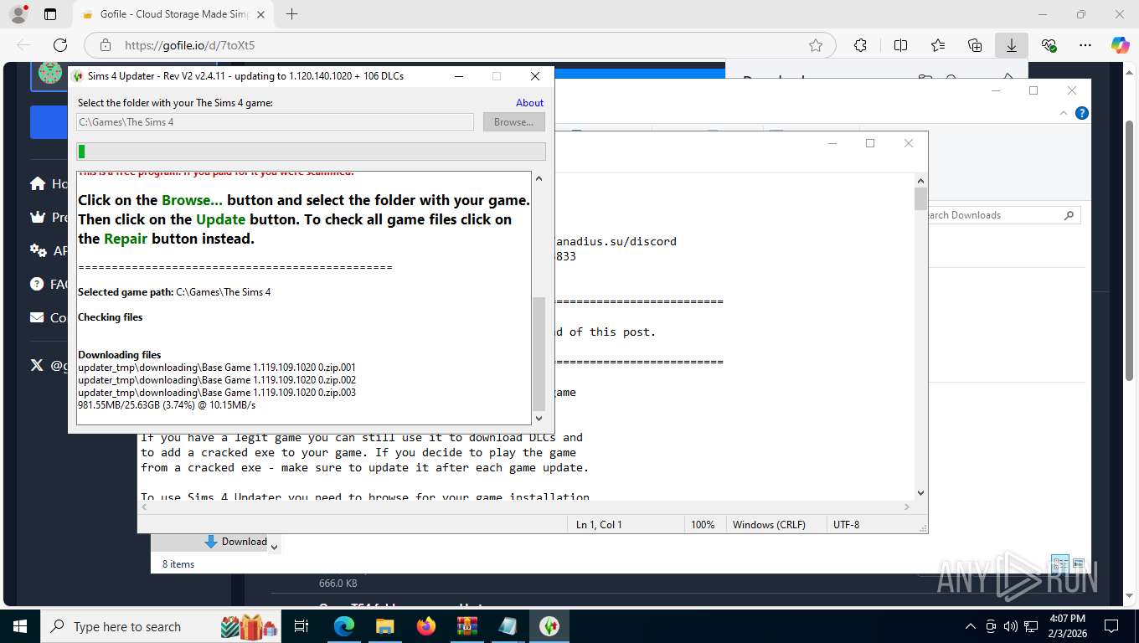This screenshot has height=643, width=1139.
Task: Open the speaker volume tray icon
Action: coord(1011,626)
